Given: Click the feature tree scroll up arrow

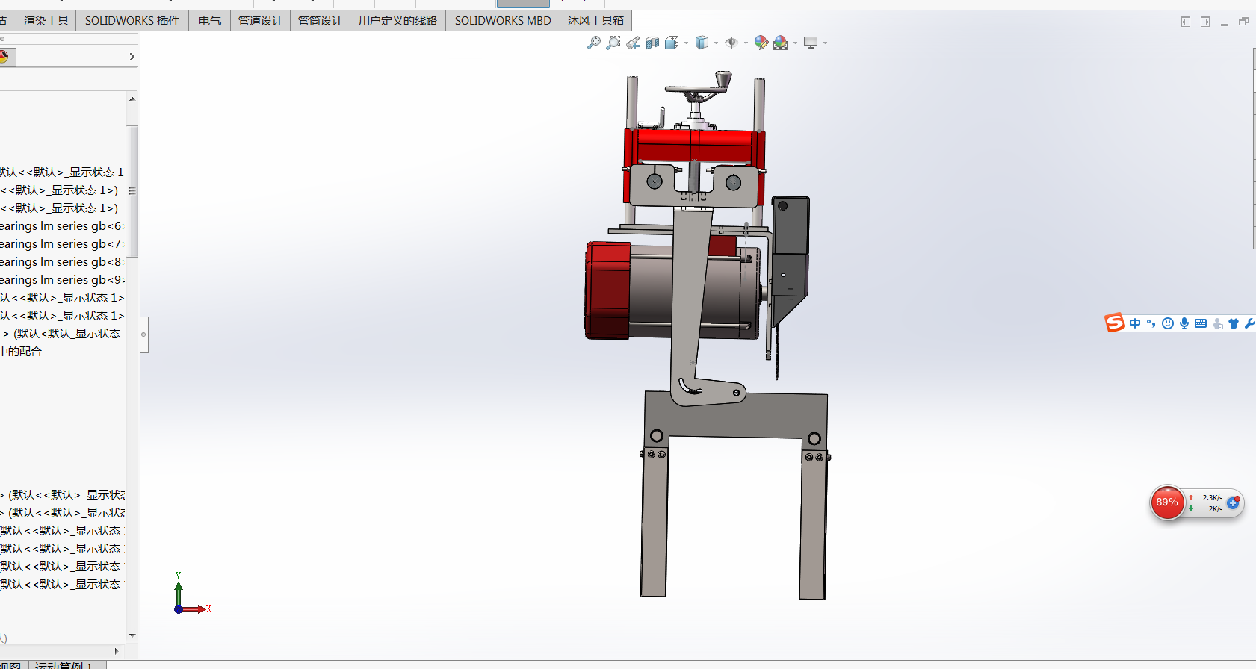Looking at the screenshot, I should pos(132,99).
